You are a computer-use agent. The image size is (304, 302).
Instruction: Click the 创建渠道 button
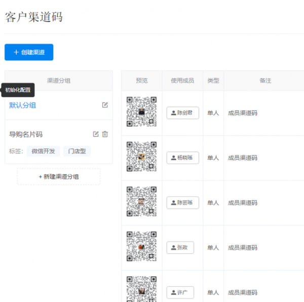pyautogui.click(x=29, y=52)
